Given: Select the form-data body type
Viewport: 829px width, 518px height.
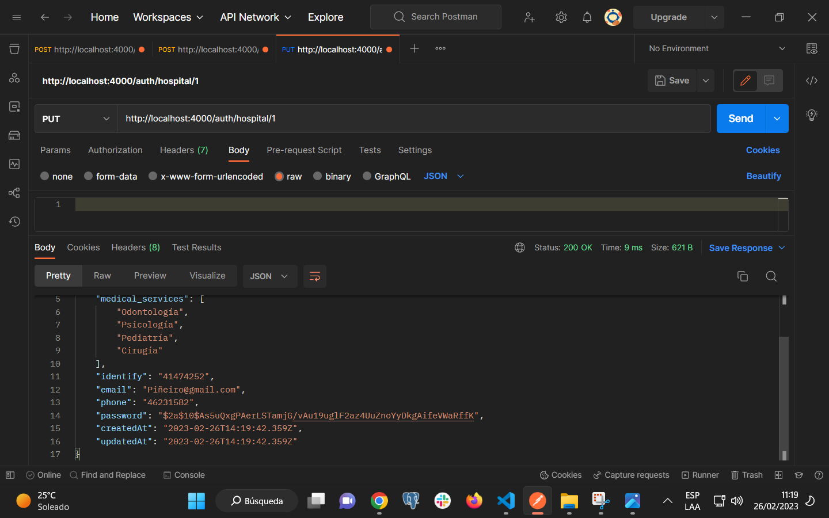Looking at the screenshot, I should click(111, 176).
